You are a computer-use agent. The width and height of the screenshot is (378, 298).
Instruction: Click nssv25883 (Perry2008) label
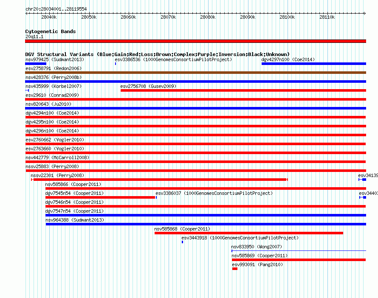(x=52, y=166)
